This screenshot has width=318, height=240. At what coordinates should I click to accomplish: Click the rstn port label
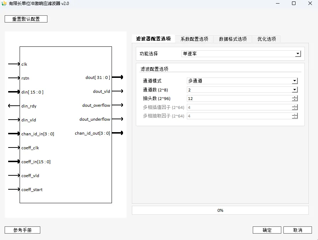[25, 78]
